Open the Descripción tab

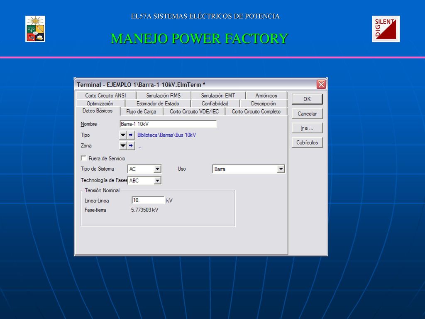pos(263,103)
